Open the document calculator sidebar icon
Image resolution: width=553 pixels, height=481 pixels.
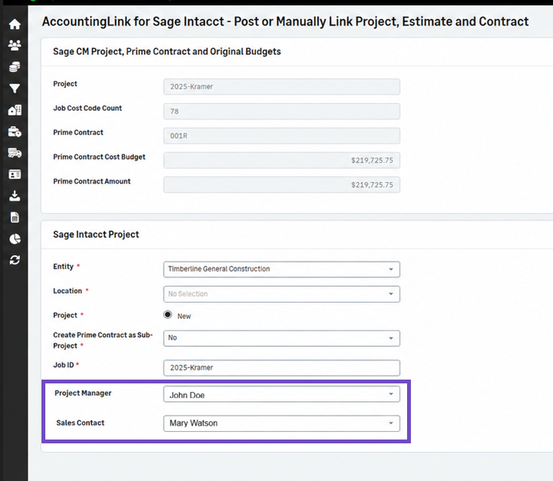coord(15,217)
